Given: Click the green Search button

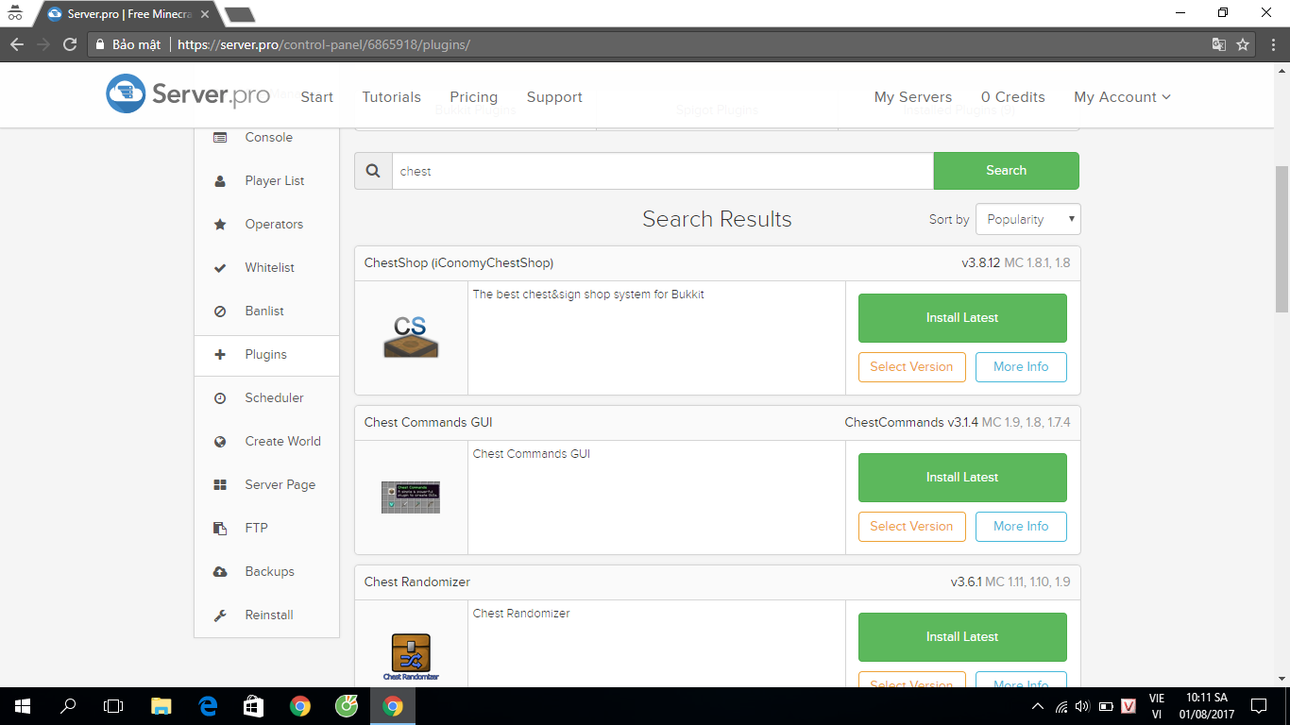Looking at the screenshot, I should click(1007, 171).
